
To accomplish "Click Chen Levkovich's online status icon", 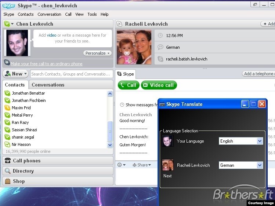I will coord(7,24).
